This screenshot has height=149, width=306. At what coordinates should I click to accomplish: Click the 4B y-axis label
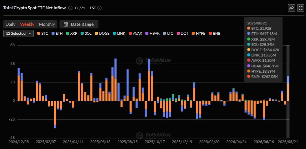coord(13,64)
